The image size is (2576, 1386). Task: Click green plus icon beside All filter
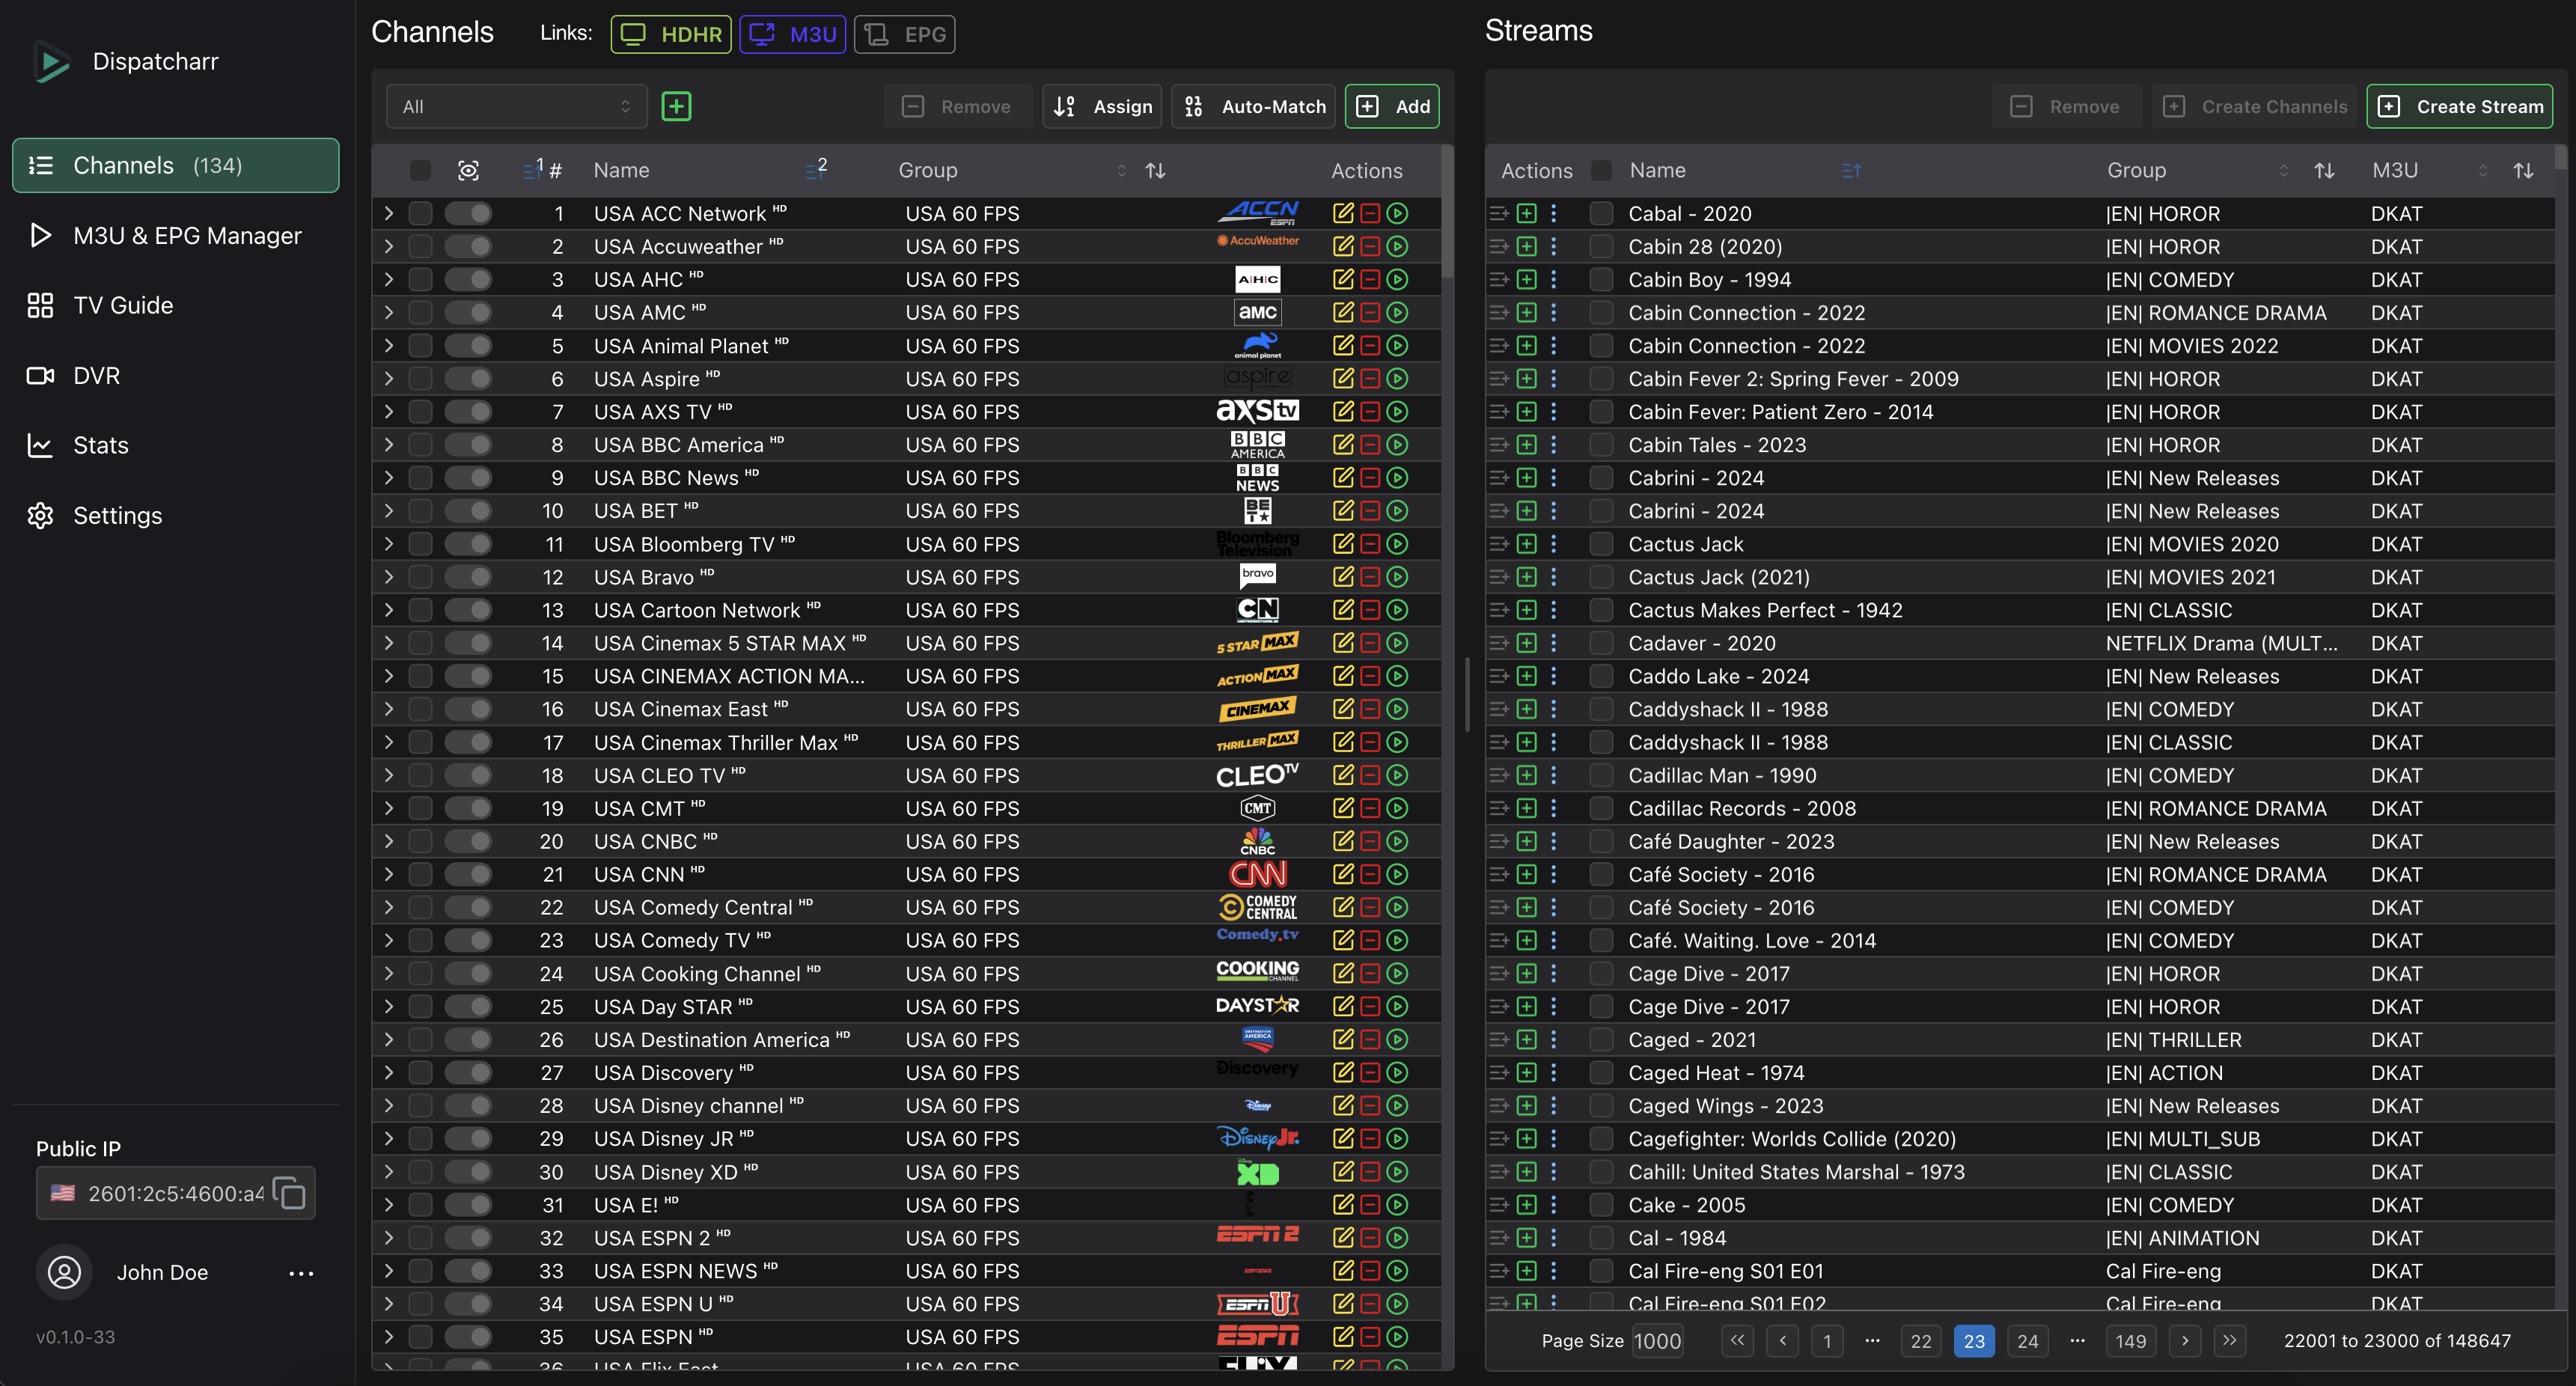[676, 106]
